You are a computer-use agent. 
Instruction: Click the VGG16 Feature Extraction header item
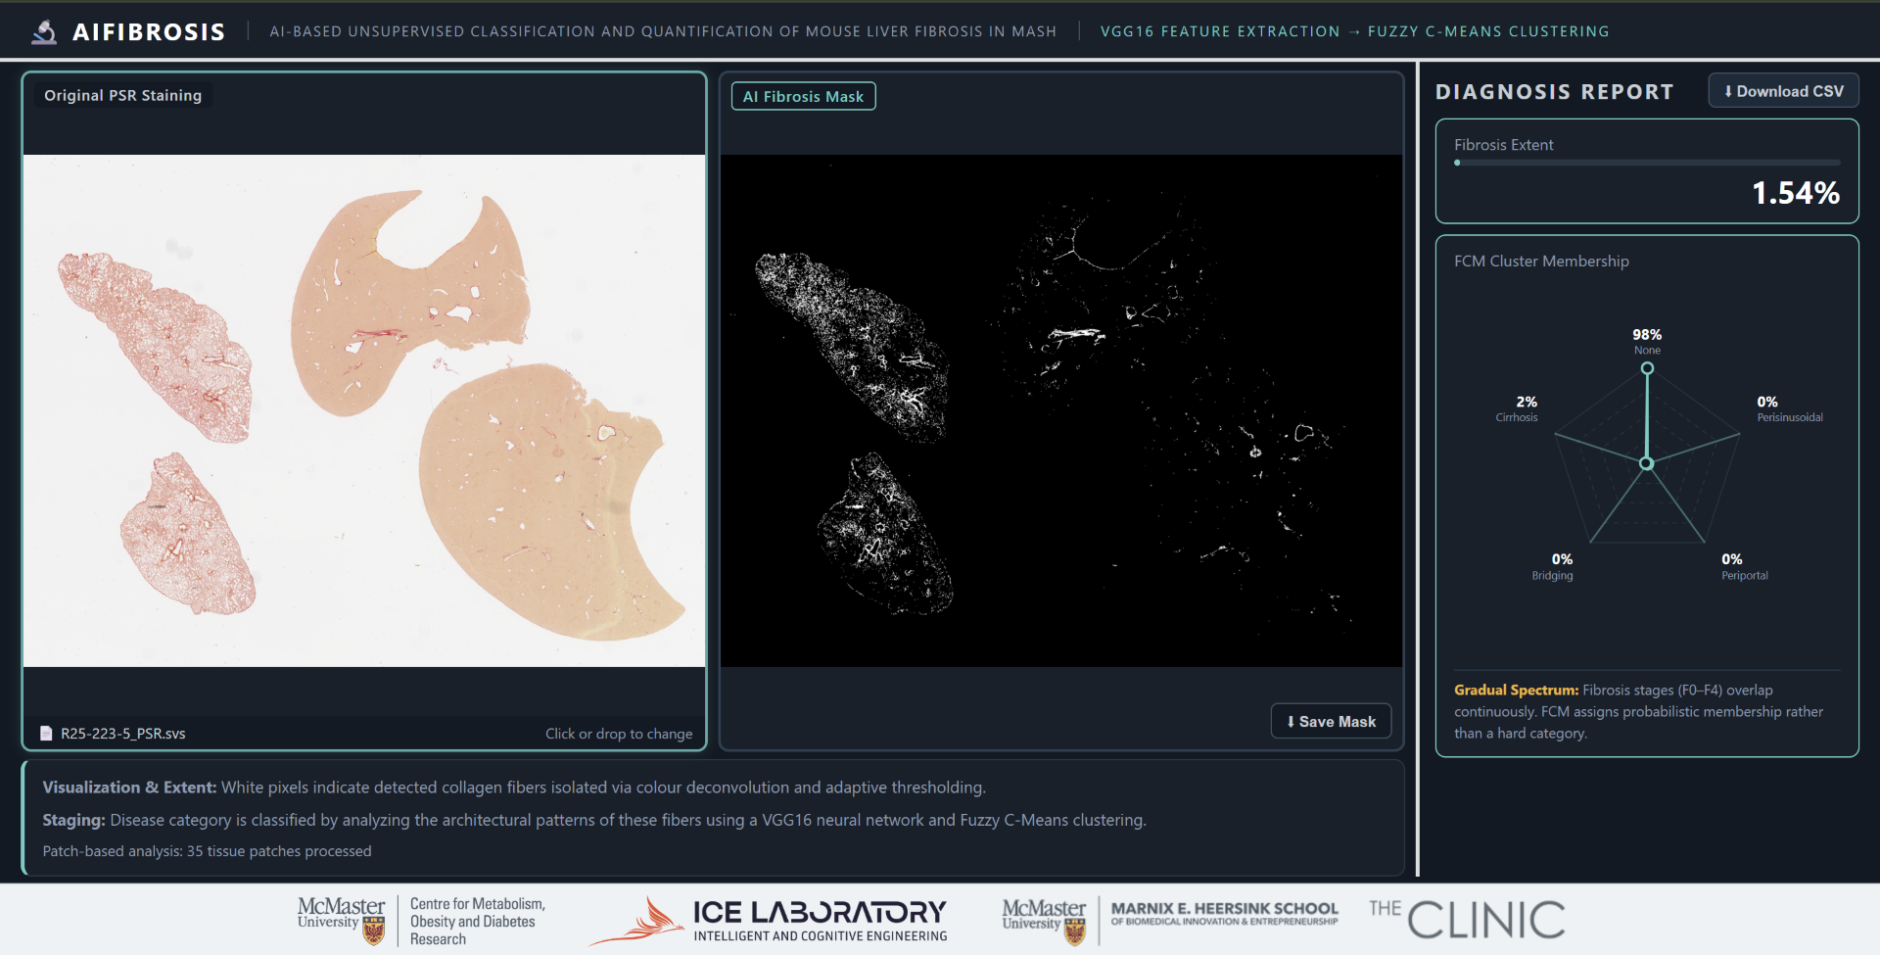(1220, 30)
